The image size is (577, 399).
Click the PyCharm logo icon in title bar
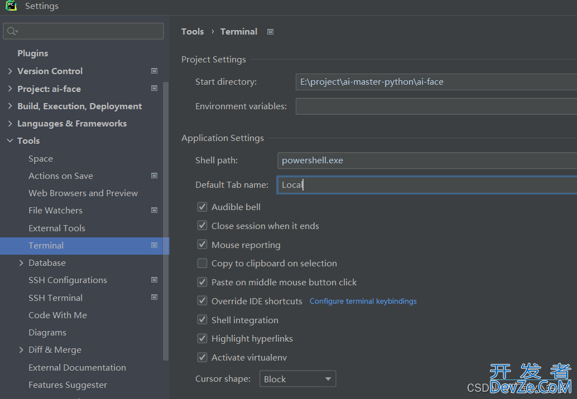click(x=11, y=6)
